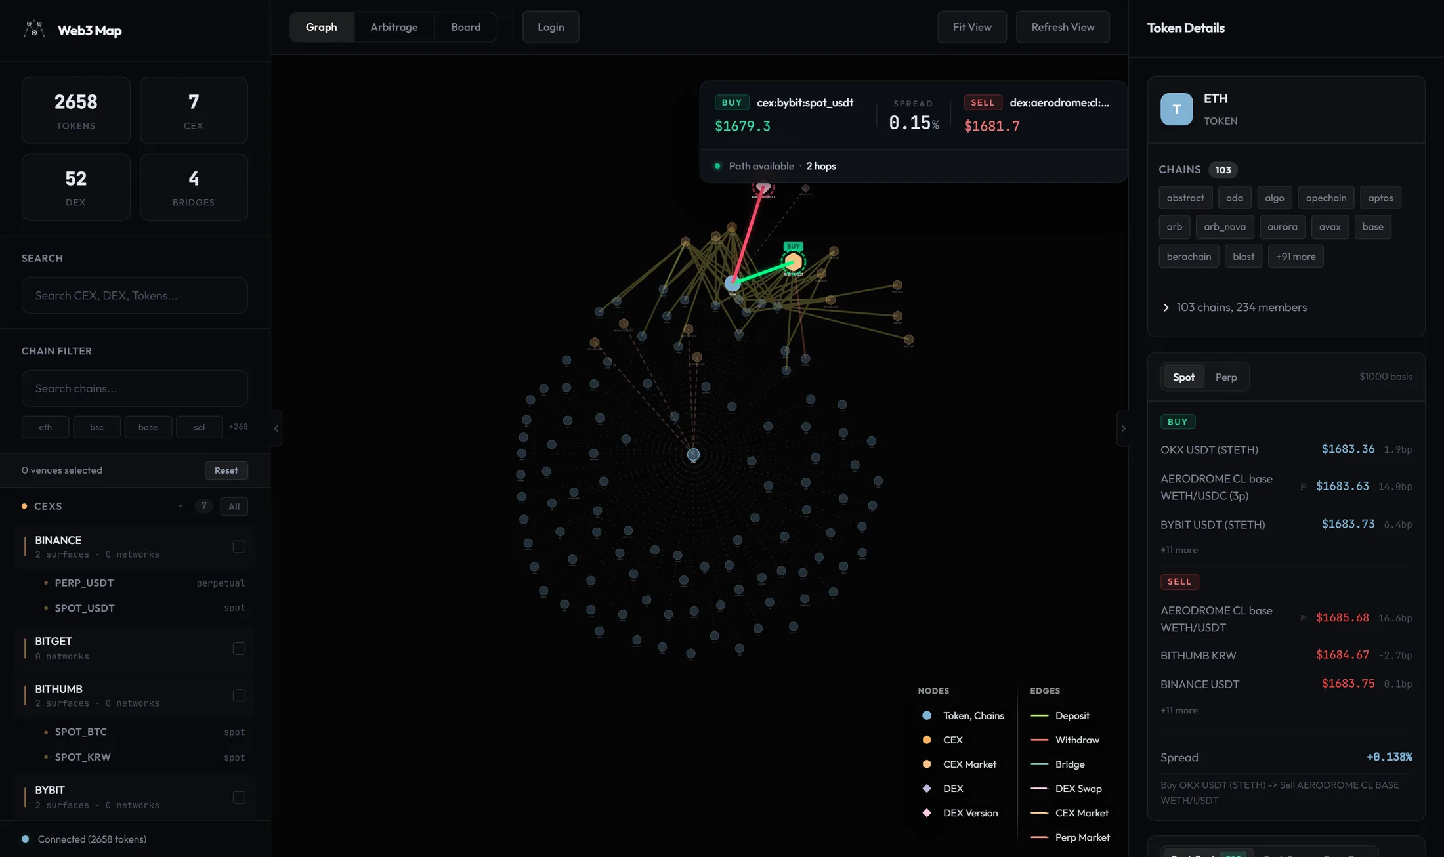Toggle the base chain filter chip
1444x857 pixels.
[x=148, y=427]
